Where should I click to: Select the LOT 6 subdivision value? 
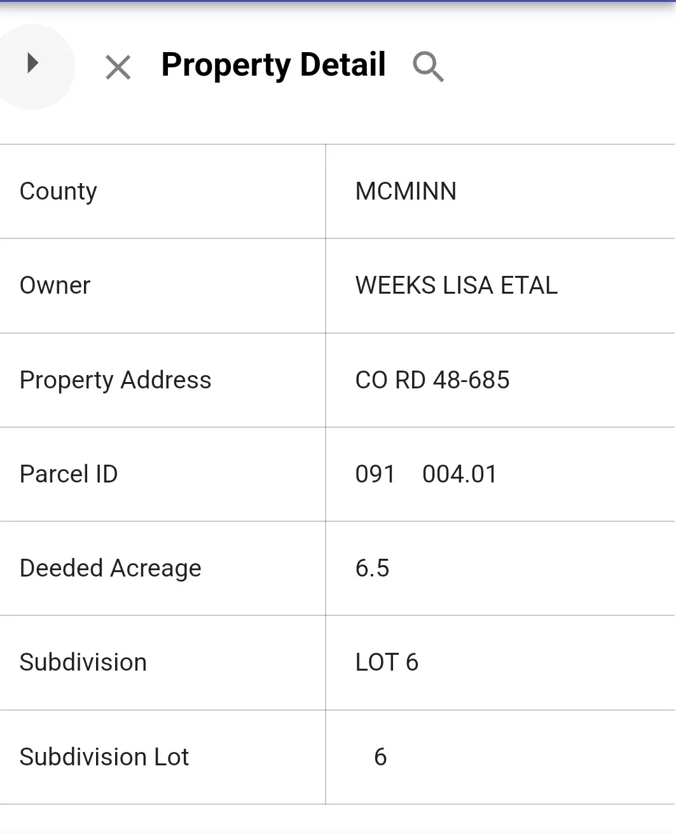tap(387, 662)
